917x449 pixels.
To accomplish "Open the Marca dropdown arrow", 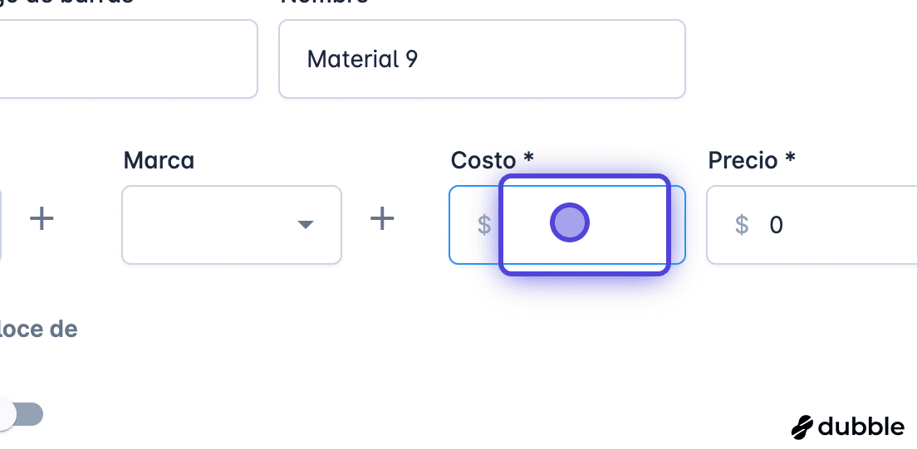I will 306,224.
